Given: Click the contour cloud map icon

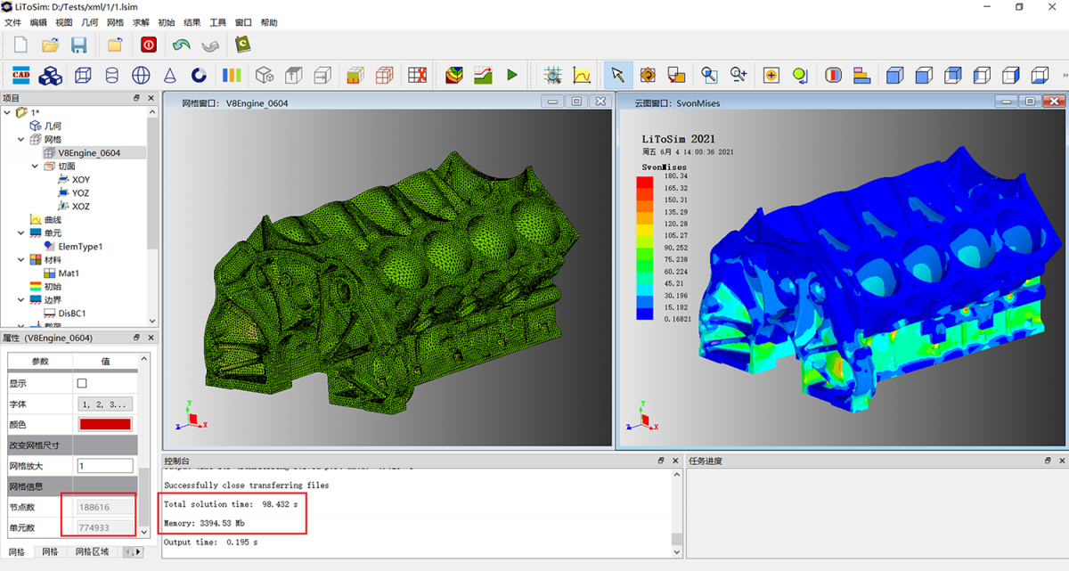Looking at the screenshot, I should coord(454,76).
